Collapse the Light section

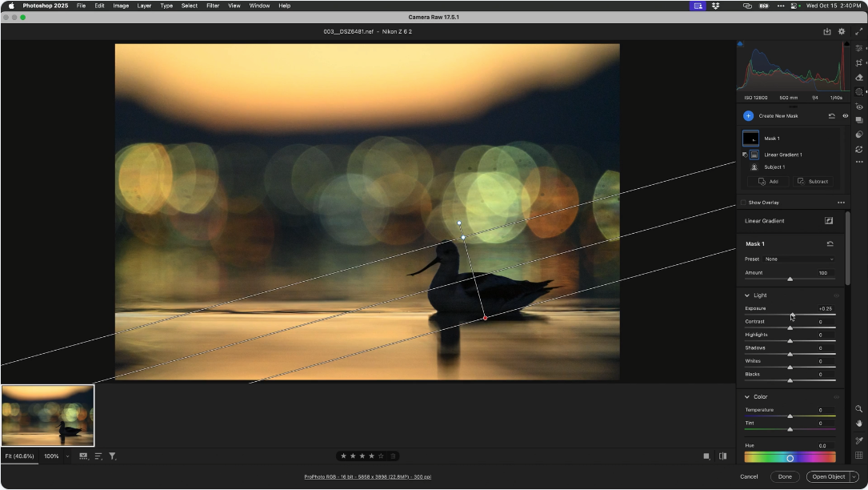[747, 295]
